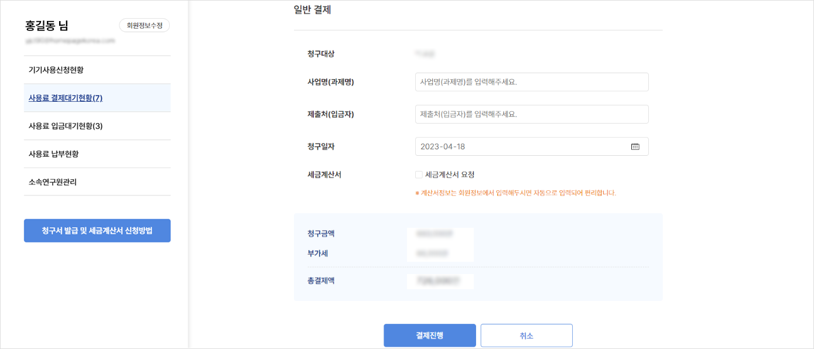
Task: Focus the 사업명(과제명) input field
Action: click(x=531, y=82)
